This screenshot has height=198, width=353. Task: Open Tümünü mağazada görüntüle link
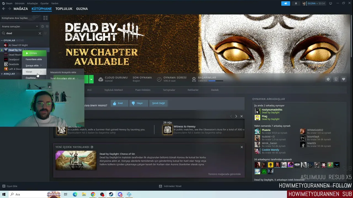[x=224, y=174]
